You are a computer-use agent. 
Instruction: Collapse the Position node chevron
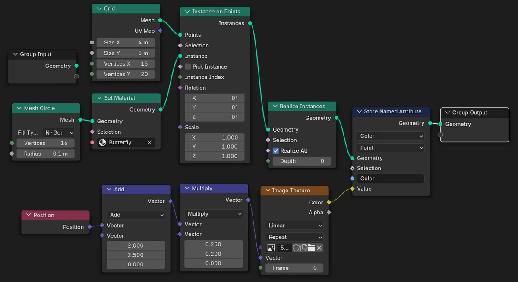coord(28,215)
